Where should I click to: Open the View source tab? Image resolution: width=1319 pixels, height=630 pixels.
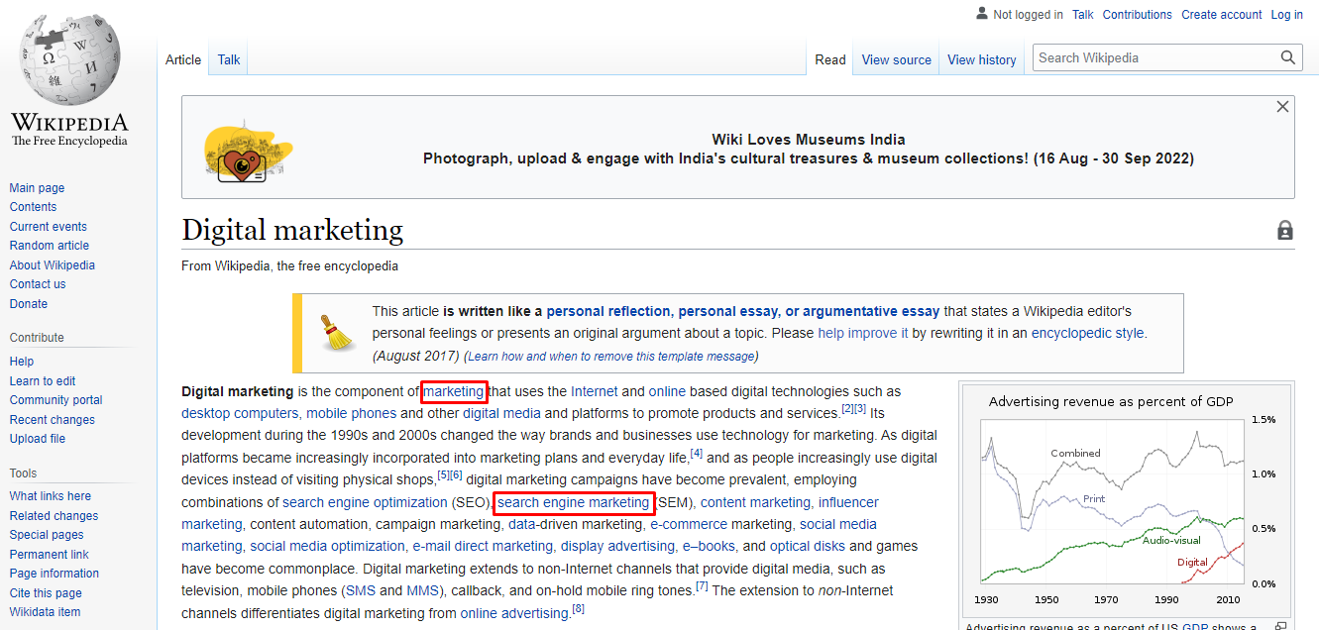(x=897, y=59)
